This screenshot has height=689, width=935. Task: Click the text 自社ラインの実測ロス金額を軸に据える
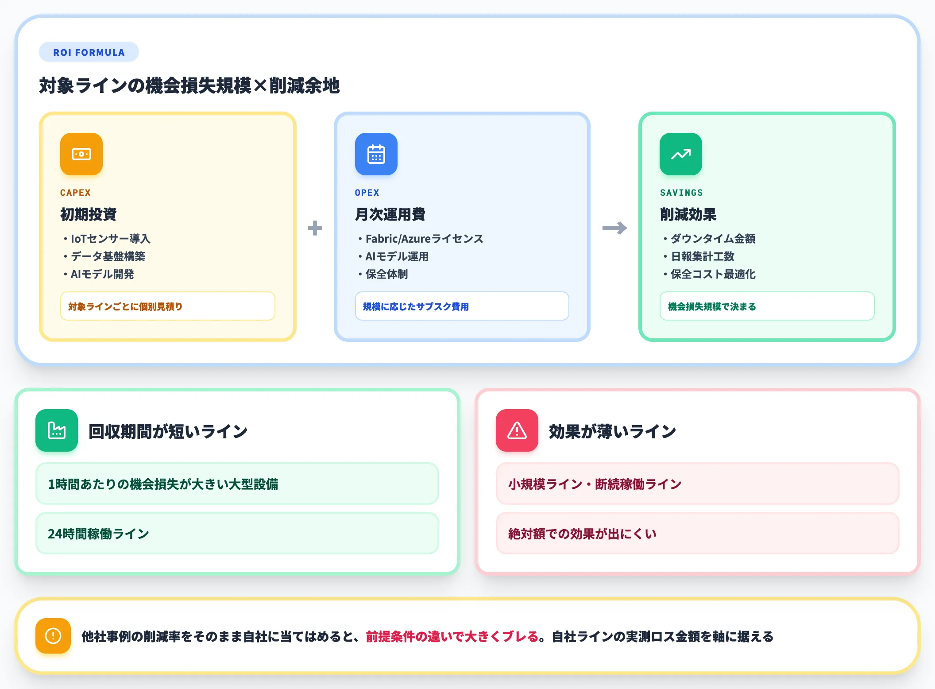(x=663, y=636)
